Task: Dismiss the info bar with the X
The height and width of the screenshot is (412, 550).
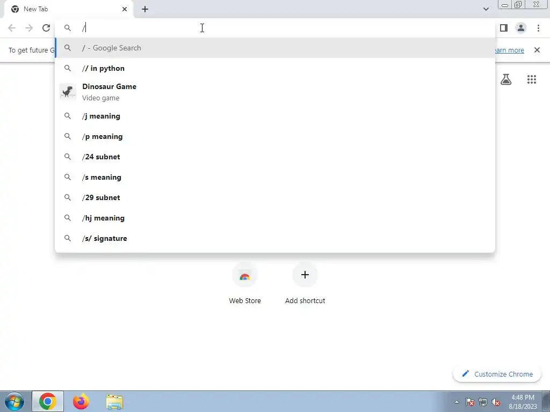Action: [x=537, y=50]
